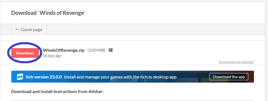The width and height of the screenshot is (268, 101).
Task: Click the "Download the app" button
Action: 229,77
